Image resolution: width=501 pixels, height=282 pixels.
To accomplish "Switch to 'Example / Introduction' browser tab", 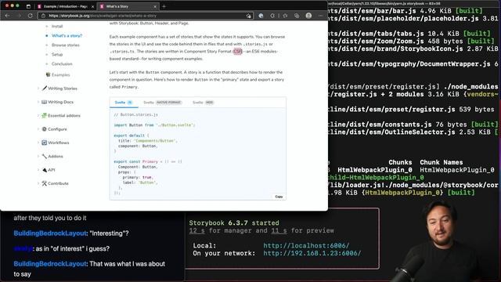I will tap(65, 6).
